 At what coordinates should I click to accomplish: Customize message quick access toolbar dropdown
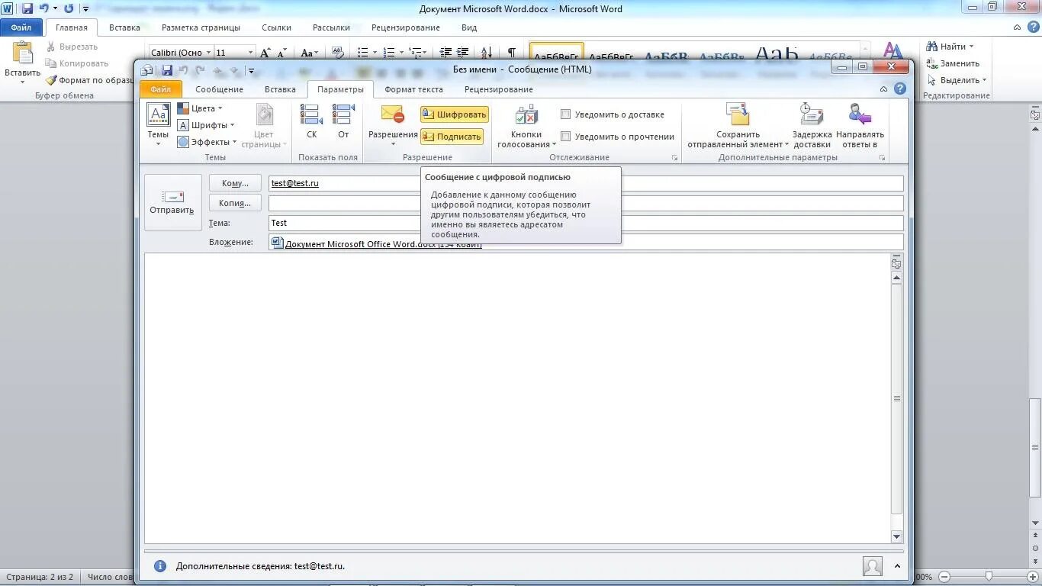tap(251, 71)
